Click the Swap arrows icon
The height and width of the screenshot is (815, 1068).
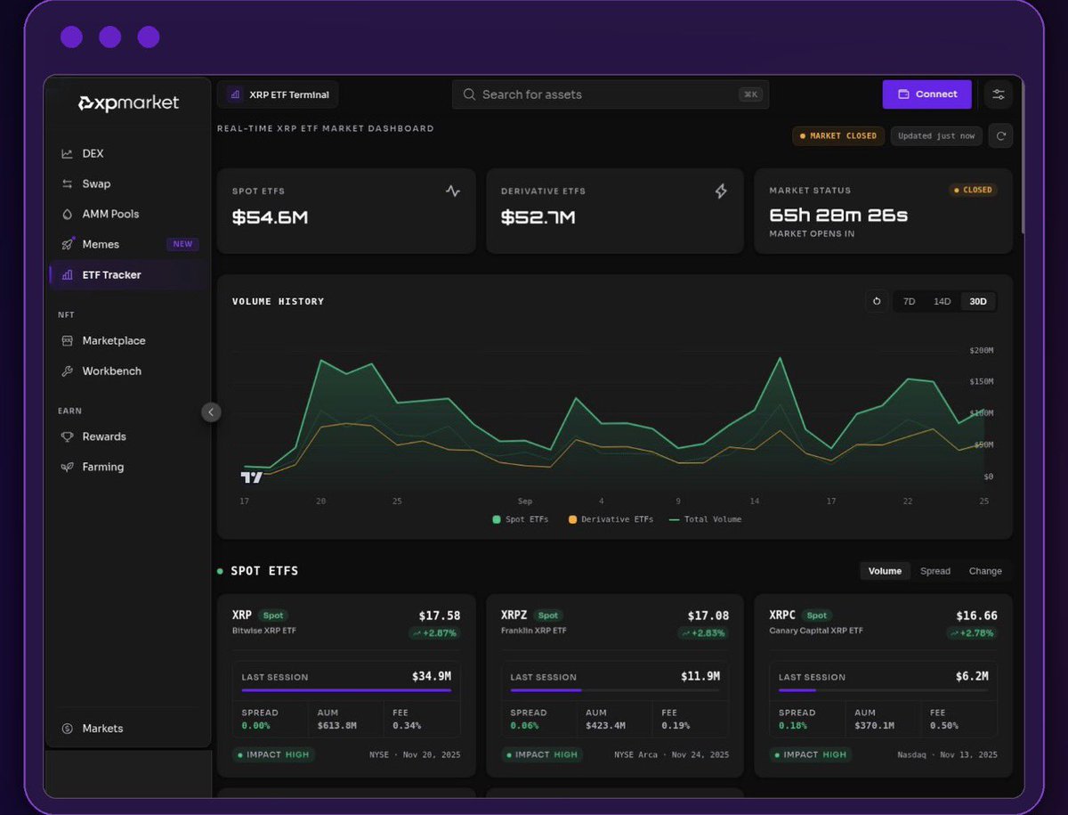67,184
